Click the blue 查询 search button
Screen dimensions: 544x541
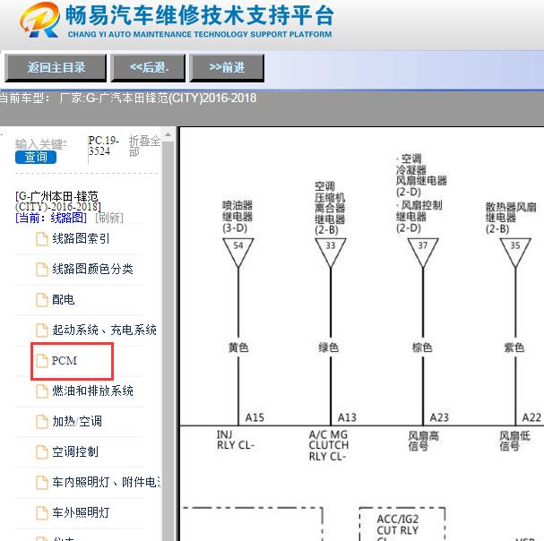point(36,157)
